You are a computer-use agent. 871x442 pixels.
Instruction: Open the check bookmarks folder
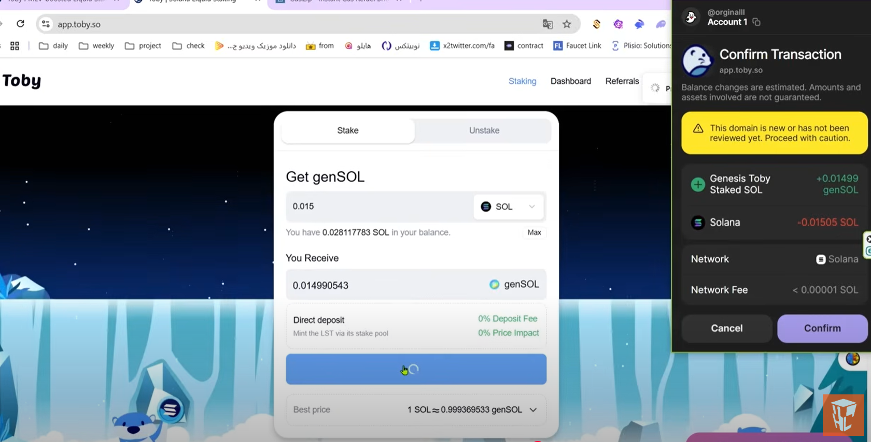tap(189, 46)
